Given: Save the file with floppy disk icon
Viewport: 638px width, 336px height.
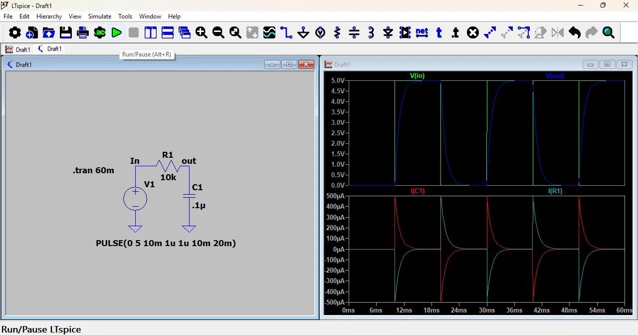Looking at the screenshot, I should [66, 33].
